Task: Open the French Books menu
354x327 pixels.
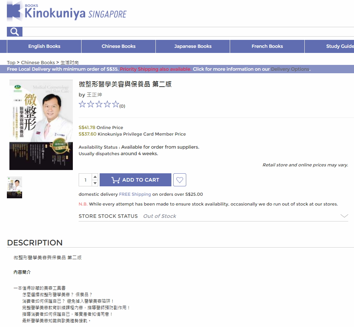Action: pos(267,46)
